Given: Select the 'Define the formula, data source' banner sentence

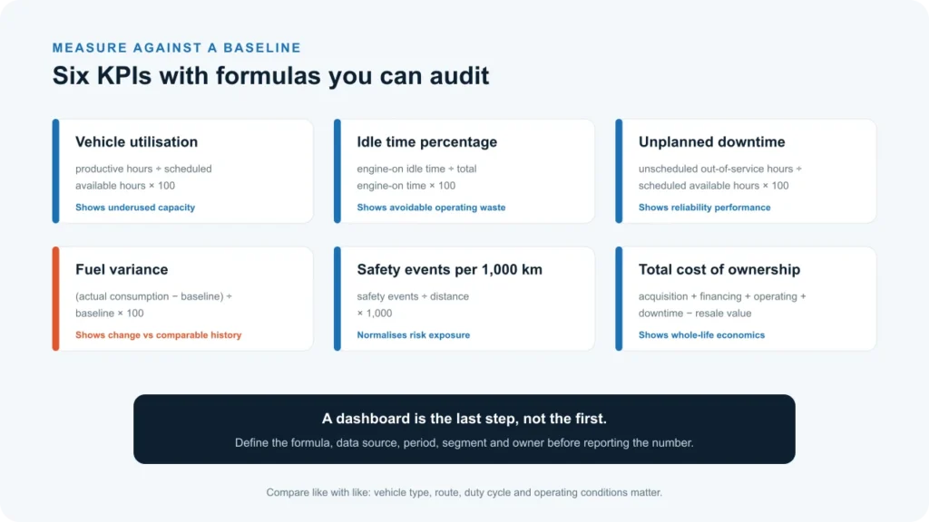Looking at the screenshot, I should 464,442.
